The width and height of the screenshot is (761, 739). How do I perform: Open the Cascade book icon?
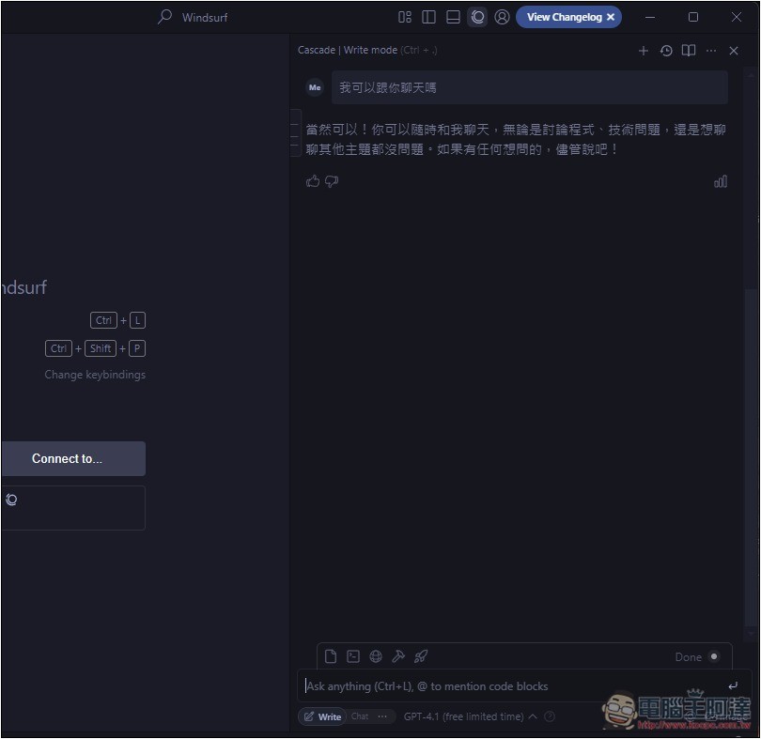pos(689,51)
